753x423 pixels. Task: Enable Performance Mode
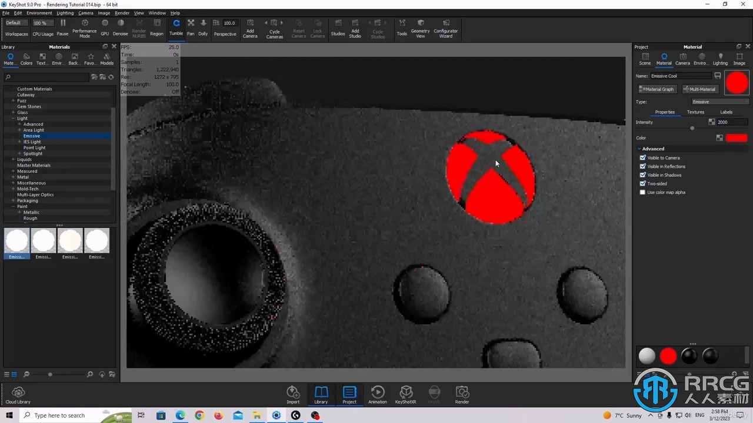tap(84, 28)
